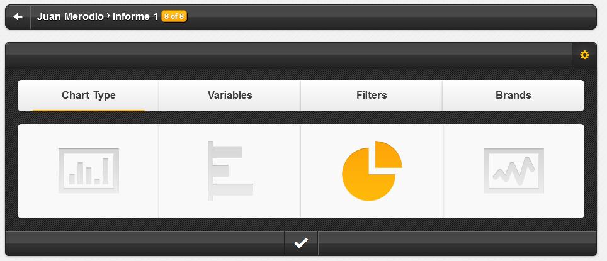This screenshot has height=261, width=607.
Task: Click the empty panel title bar
Action: point(289,55)
